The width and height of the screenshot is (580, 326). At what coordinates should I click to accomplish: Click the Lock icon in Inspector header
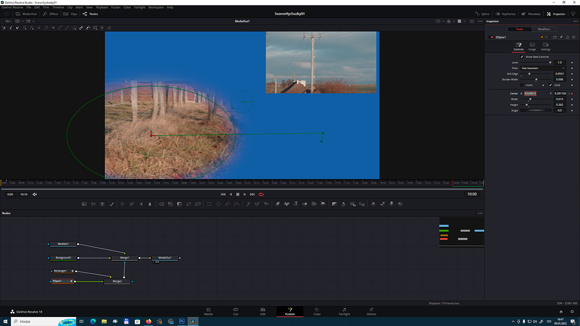(x=567, y=37)
